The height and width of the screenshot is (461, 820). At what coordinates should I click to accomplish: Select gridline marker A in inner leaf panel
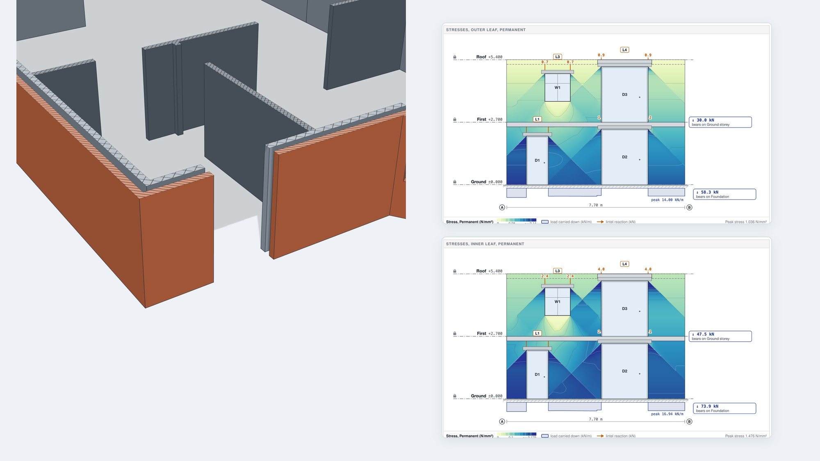click(x=502, y=421)
